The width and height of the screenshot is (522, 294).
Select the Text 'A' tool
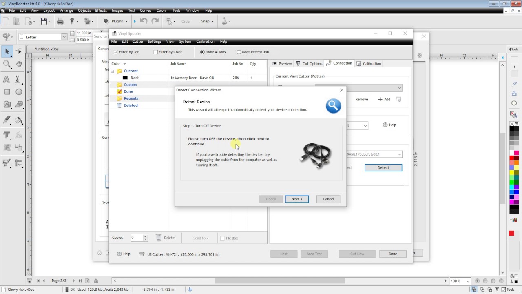7,79
